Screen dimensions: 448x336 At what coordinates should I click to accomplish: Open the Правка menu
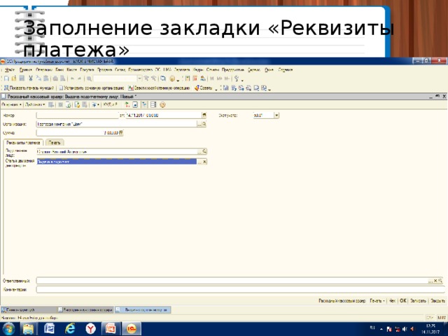pyautogui.click(x=25, y=70)
